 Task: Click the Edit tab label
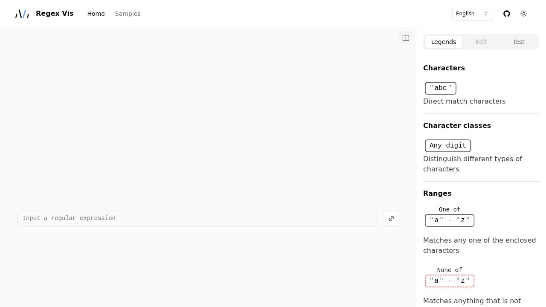(x=481, y=42)
